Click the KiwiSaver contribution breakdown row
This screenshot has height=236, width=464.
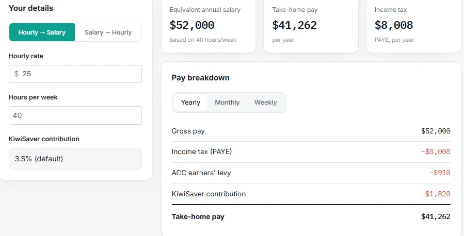[311, 194]
